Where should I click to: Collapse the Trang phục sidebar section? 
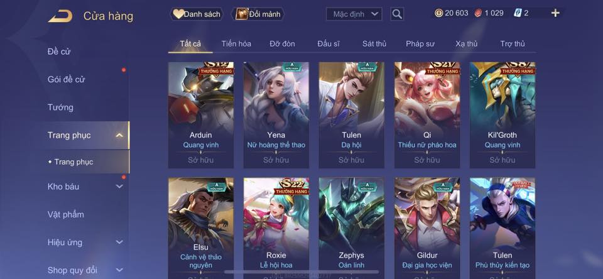[x=119, y=135]
